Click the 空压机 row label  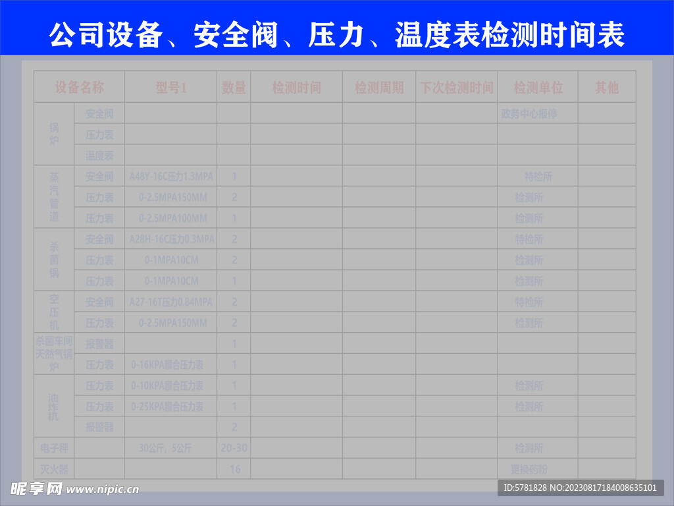coord(53,312)
